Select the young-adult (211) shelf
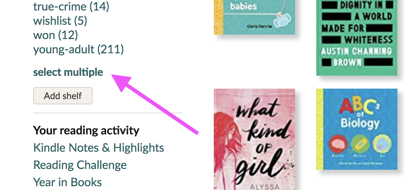This screenshot has height=190, width=411. pyautogui.click(x=78, y=49)
